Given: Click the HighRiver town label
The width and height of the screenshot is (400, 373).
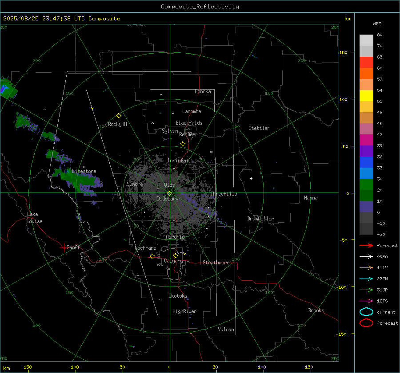Looking at the screenshot, I should [x=184, y=311].
